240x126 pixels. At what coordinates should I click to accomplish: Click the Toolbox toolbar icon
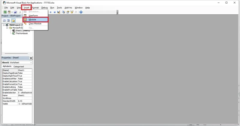click(76, 12)
